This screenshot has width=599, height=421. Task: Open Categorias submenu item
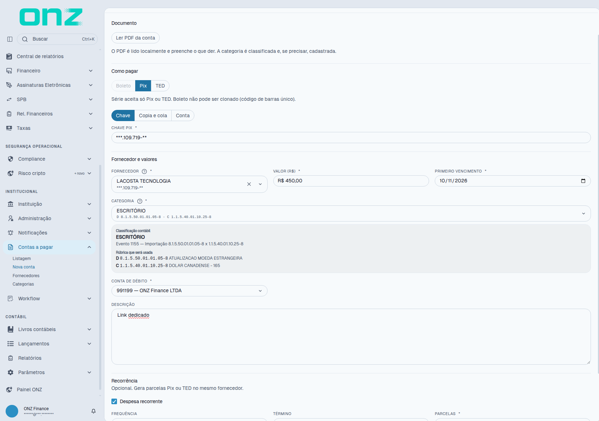[x=23, y=284]
